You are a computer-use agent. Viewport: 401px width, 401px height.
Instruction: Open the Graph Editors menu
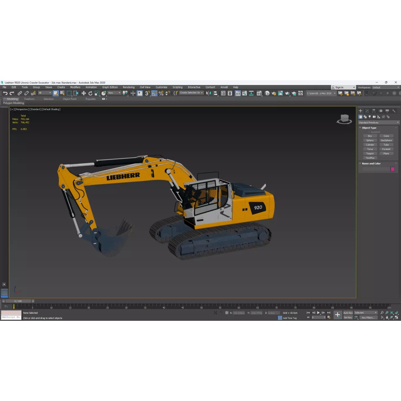110,87
